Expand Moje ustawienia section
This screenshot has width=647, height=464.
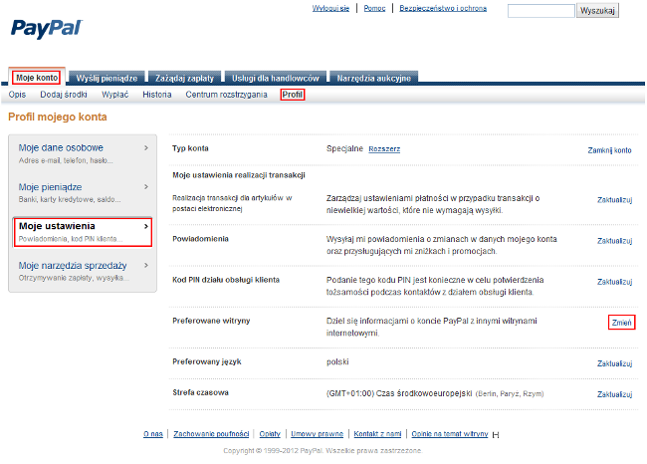tap(84, 232)
